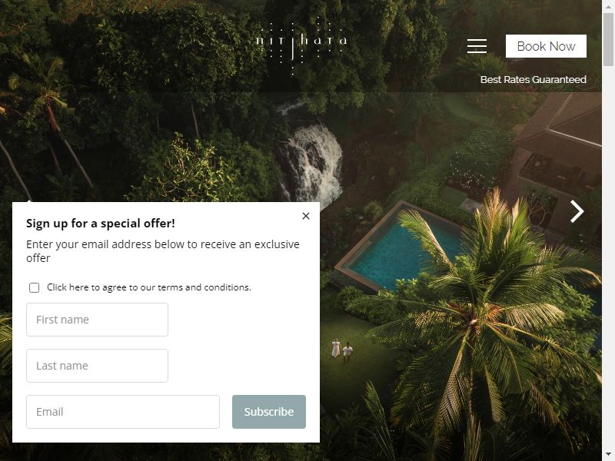Focus the Email input field
The image size is (615, 461).
pyautogui.click(x=123, y=412)
